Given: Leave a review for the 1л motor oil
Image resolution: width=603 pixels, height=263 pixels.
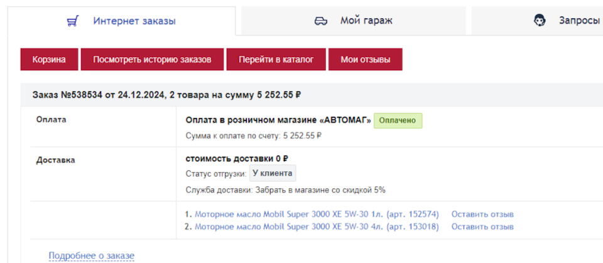Looking at the screenshot, I should click(482, 214).
